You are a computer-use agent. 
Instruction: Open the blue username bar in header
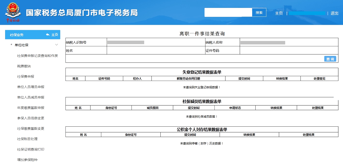pos(307,13)
